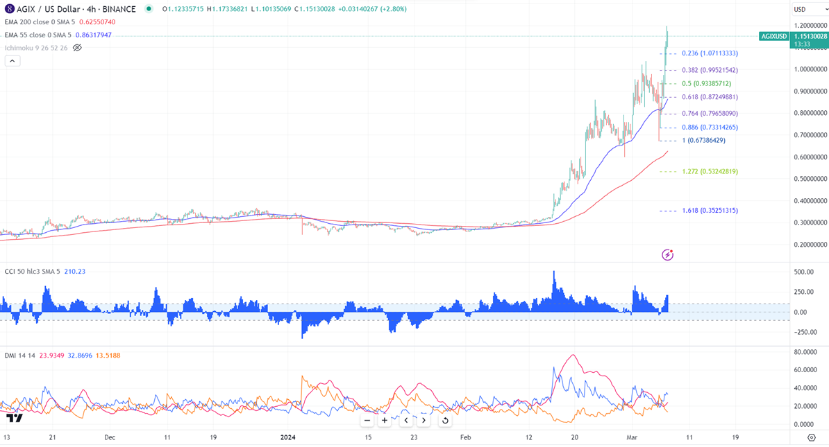Image resolution: width=829 pixels, height=447 pixels.
Task: Click the 0.5 (0.93385712) Fibonacci level
Action: (x=706, y=83)
